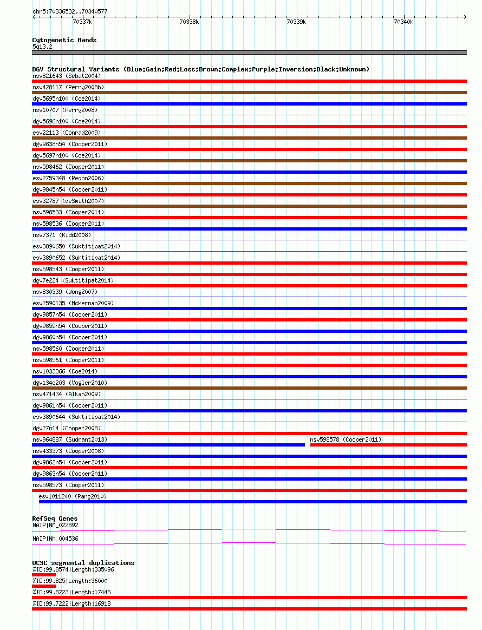Open esv2590135 (McKernan2009) label
The height and width of the screenshot is (630, 482).
pyautogui.click(x=73, y=303)
